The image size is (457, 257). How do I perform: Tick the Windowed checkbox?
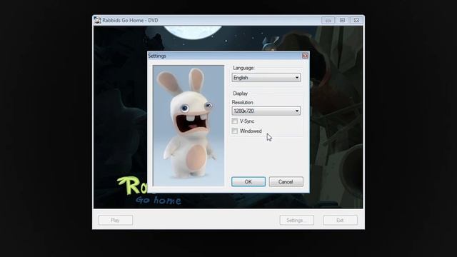point(235,131)
